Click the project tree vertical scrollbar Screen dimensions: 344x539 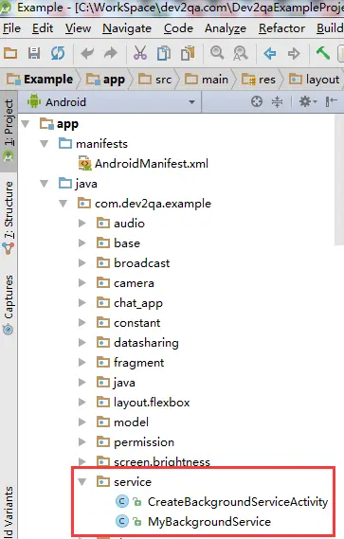tap(339, 179)
